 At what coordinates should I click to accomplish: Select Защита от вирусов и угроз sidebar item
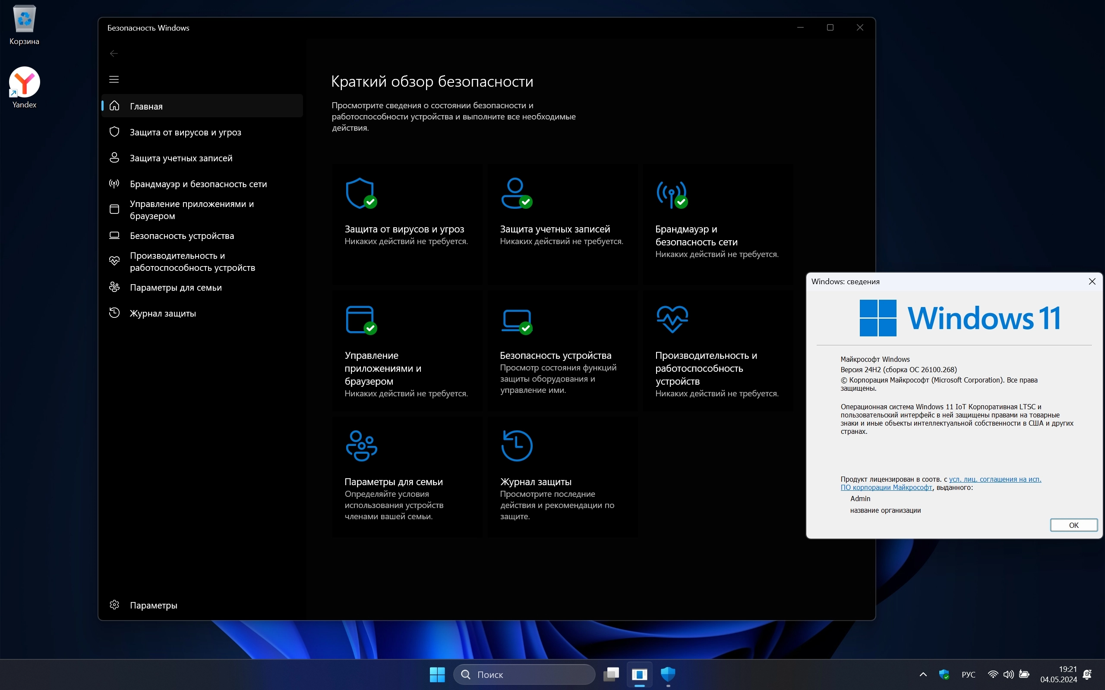185,132
